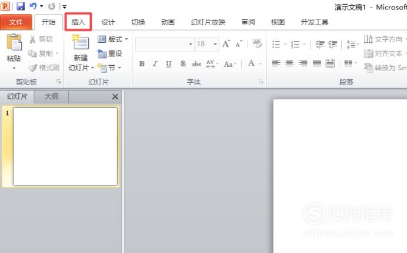
Task: Open the font size 18 dropdown
Action: point(215,44)
